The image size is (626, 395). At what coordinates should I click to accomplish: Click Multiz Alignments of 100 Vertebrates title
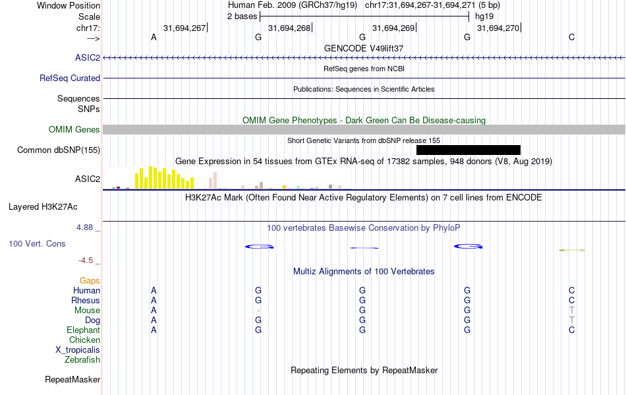(364, 272)
